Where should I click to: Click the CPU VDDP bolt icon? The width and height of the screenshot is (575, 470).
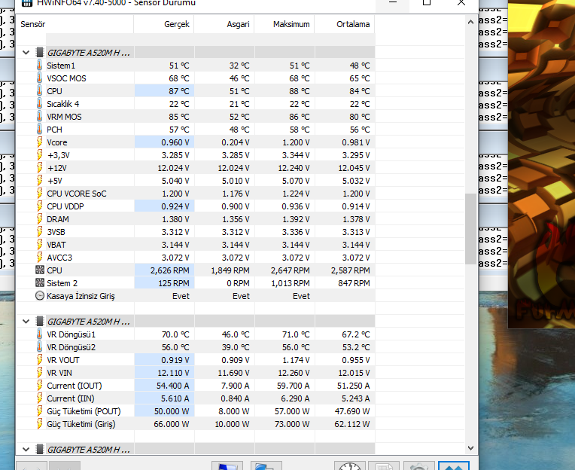click(40, 206)
